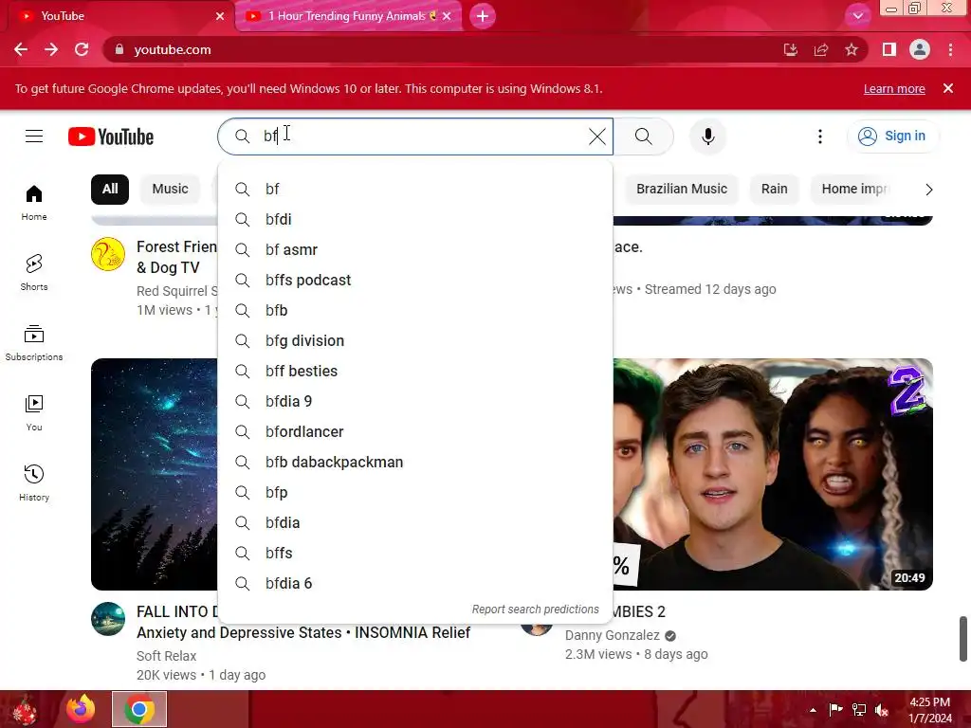The height and width of the screenshot is (728, 971).
Task: Go back in browser
Action: tap(21, 49)
